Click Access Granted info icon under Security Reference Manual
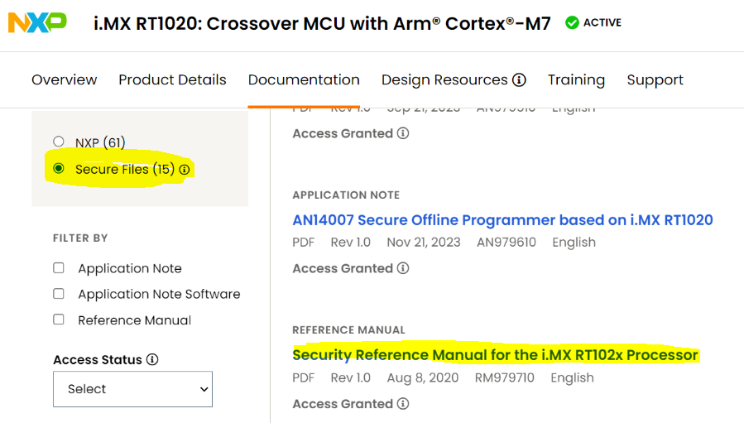 point(403,403)
